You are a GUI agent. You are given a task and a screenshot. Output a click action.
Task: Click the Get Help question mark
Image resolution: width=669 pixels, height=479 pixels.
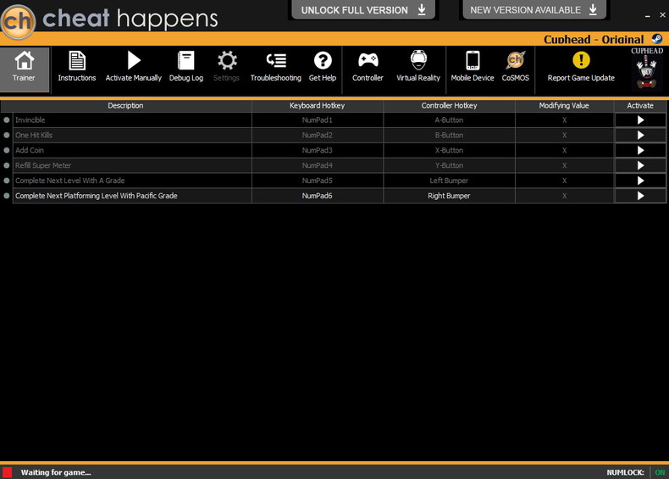323,61
